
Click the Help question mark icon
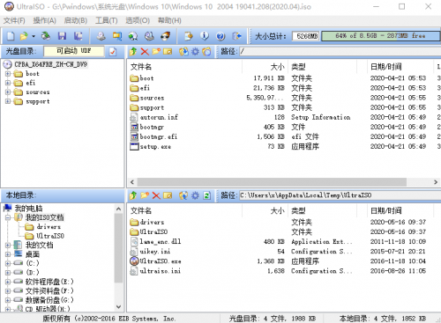(x=220, y=36)
